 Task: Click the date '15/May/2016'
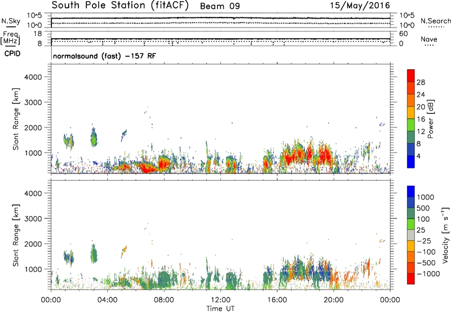click(x=360, y=5)
